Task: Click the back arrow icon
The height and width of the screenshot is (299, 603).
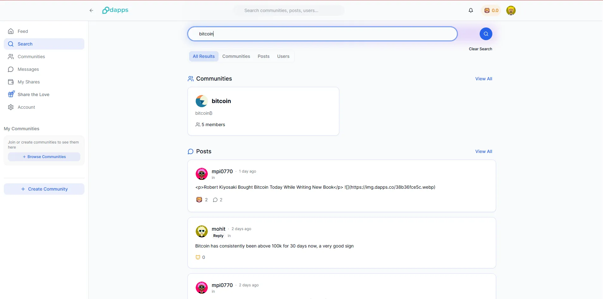Action: point(91,10)
